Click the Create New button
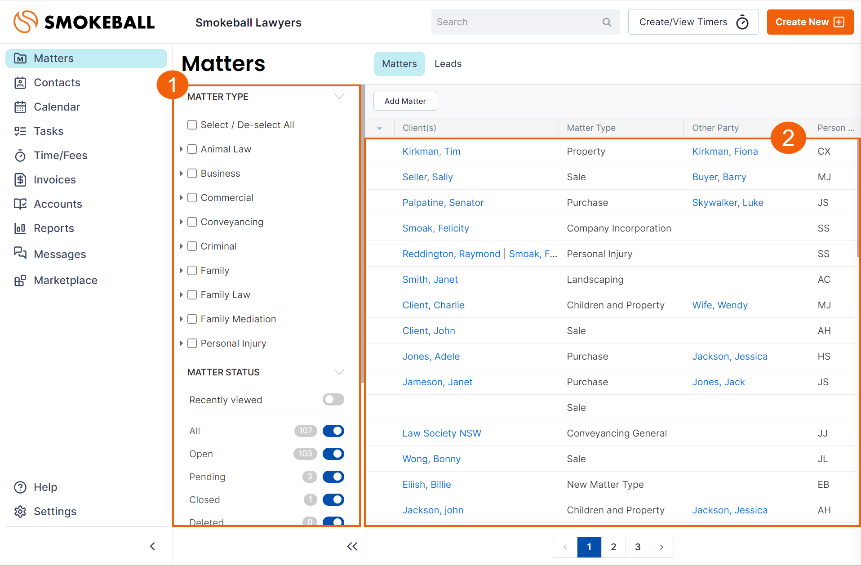This screenshot has height=566, width=861. pyautogui.click(x=810, y=22)
